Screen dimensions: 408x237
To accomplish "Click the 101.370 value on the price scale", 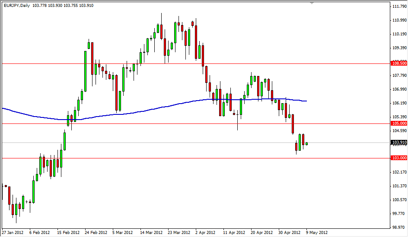I will coord(398,186).
